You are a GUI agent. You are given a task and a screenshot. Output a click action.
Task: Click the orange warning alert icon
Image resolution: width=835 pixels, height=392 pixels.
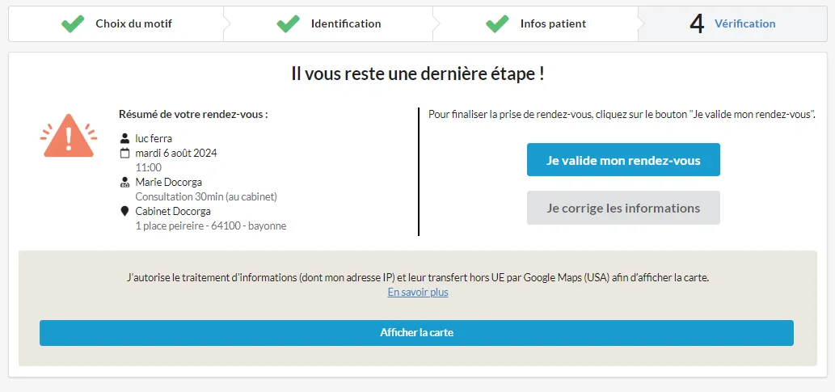click(x=69, y=136)
